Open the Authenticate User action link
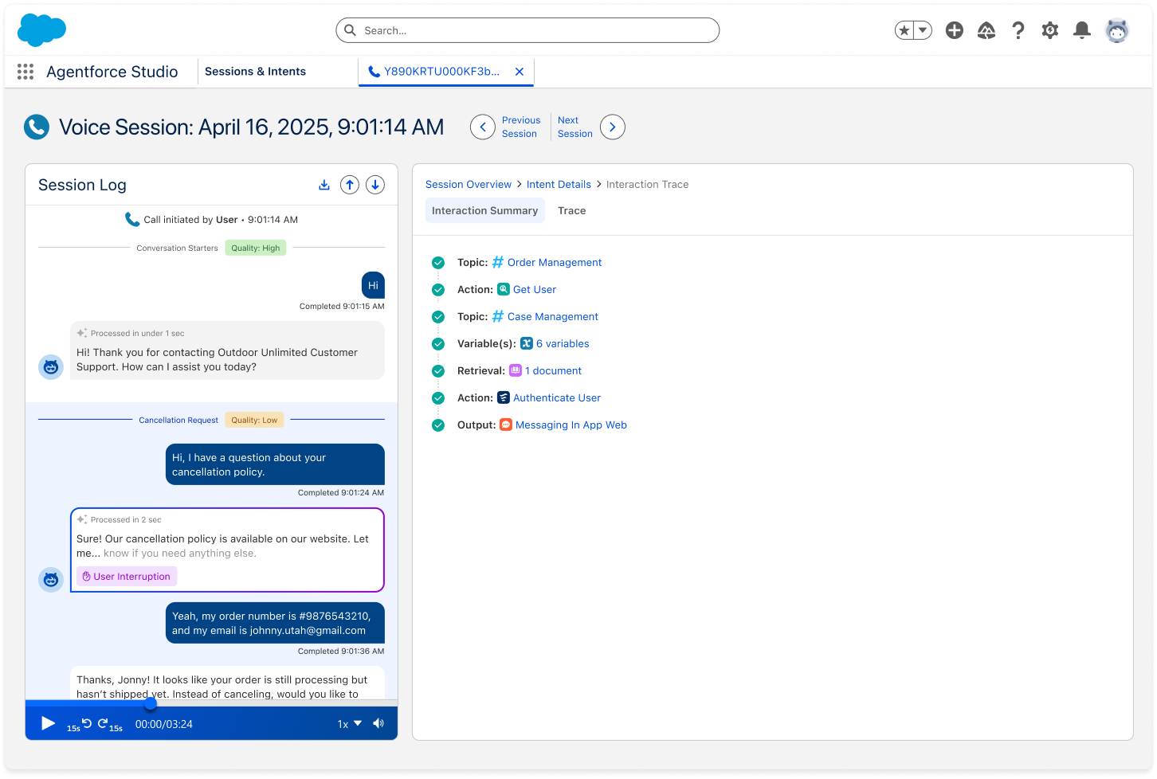The height and width of the screenshot is (779, 1157). (x=557, y=397)
